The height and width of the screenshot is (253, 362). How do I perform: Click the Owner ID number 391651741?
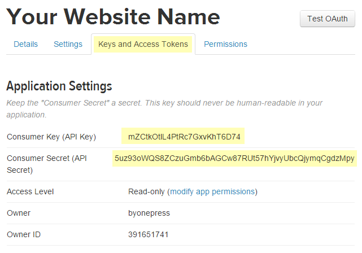point(149,234)
